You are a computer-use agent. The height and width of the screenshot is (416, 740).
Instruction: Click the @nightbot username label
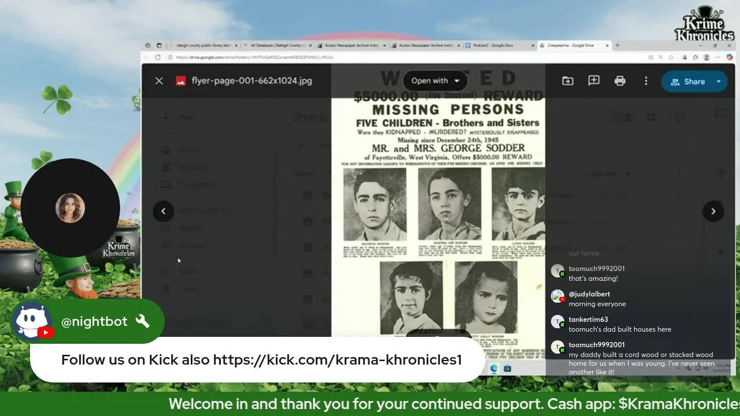[x=94, y=321]
